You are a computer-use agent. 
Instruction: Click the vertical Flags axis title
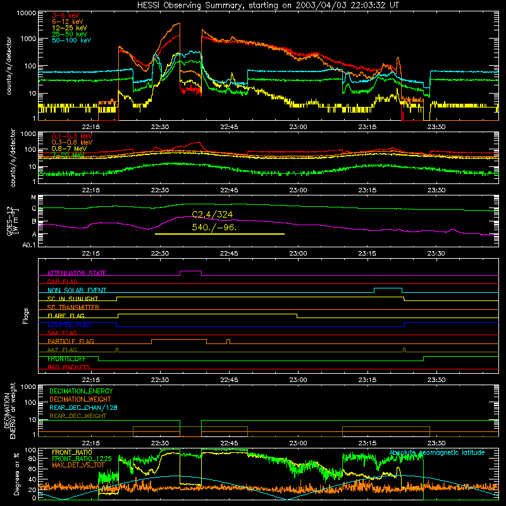tap(26, 316)
